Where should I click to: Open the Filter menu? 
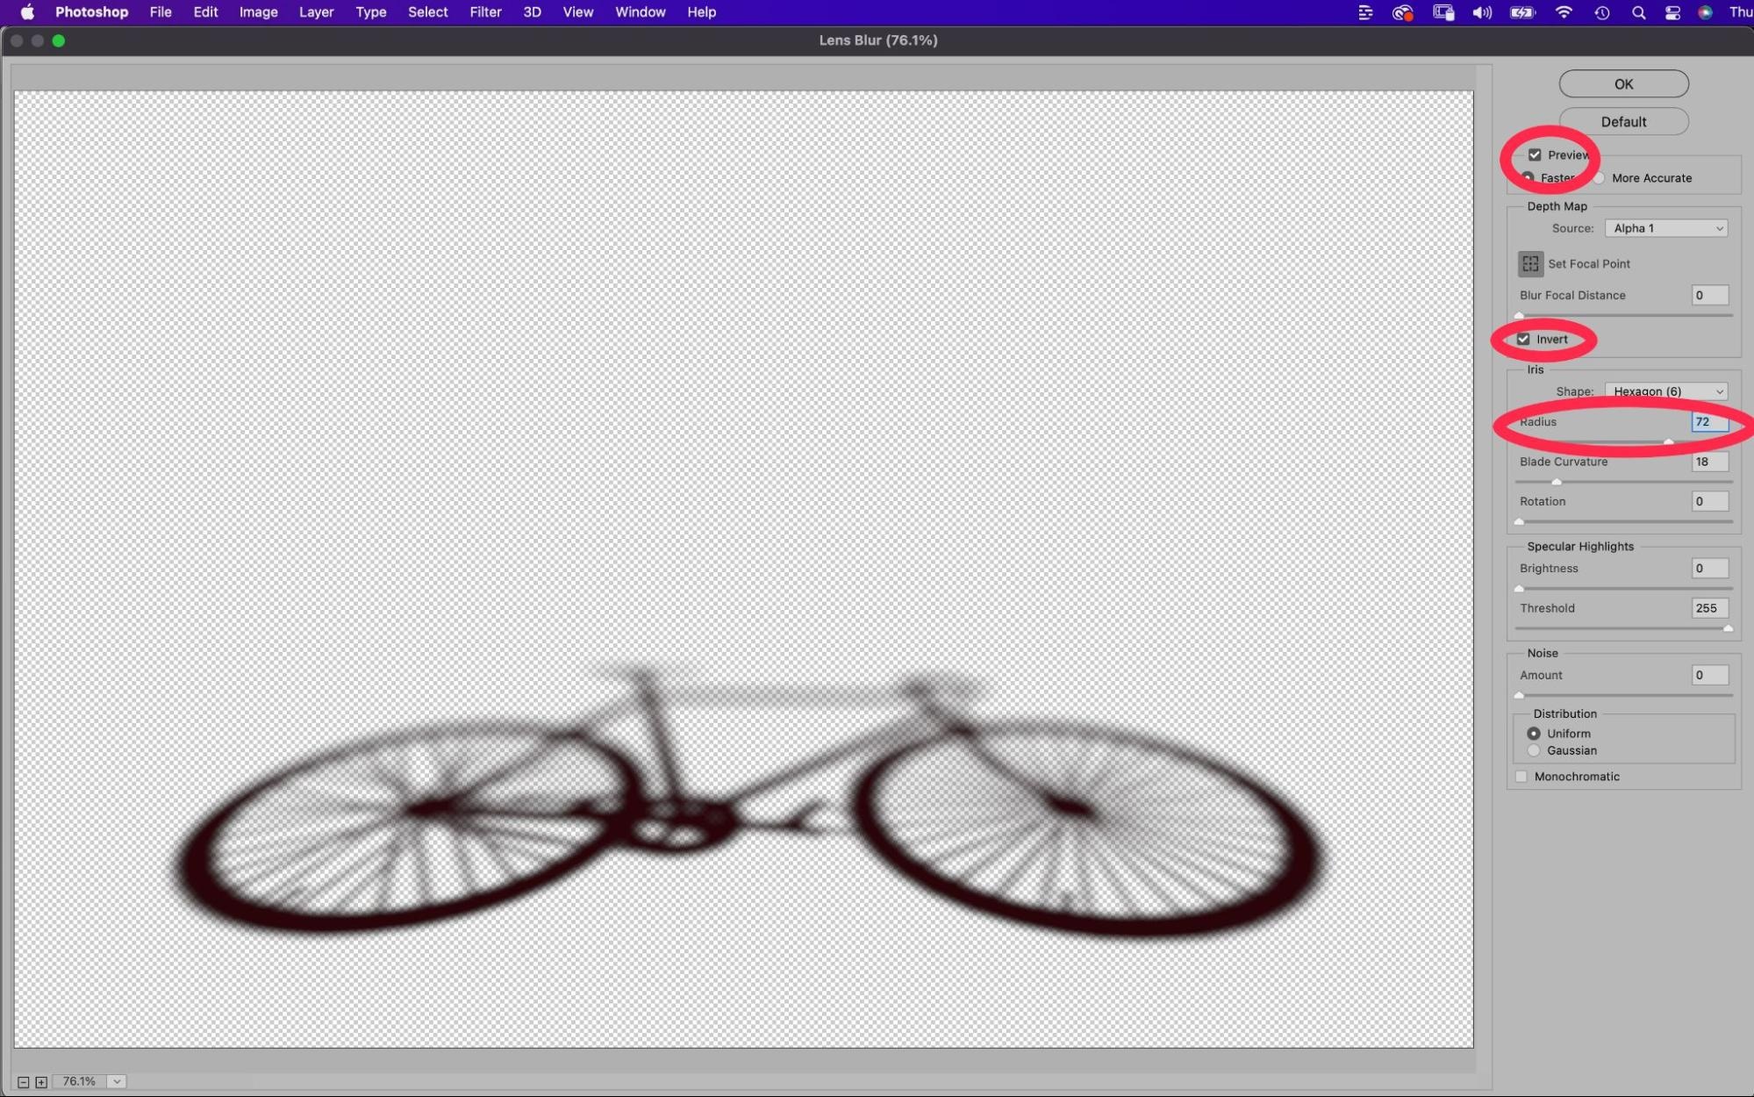tap(485, 12)
